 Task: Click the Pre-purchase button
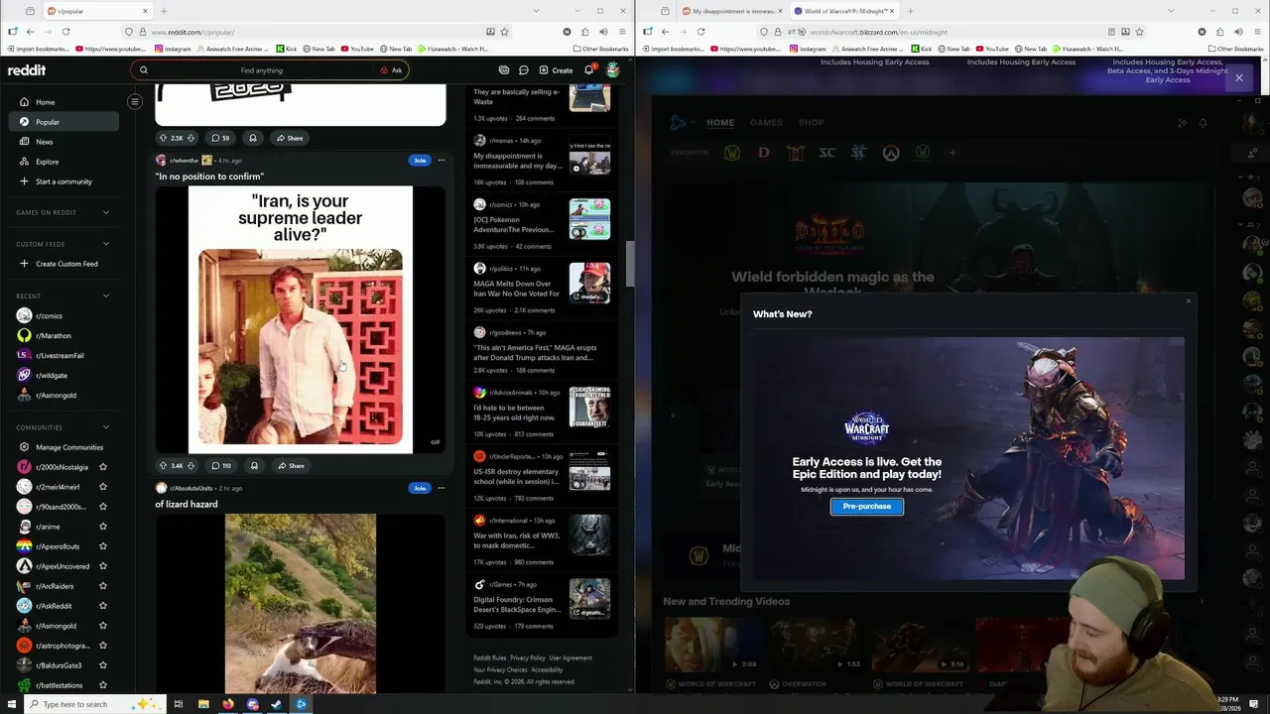867,507
